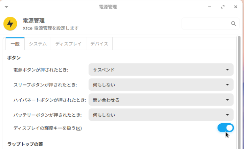Switch to the デバイス tab
This screenshot has width=244, height=149.
[x=99, y=44]
